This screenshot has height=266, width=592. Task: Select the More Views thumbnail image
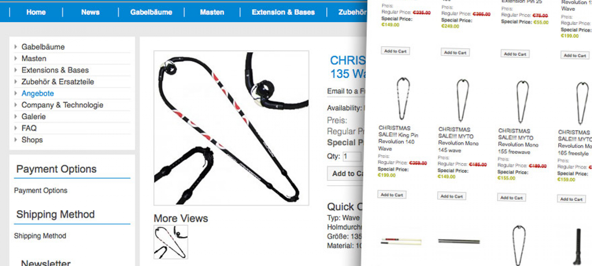[171, 242]
